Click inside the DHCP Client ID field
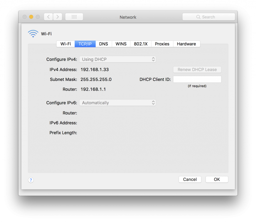This screenshot has height=222, width=256. click(x=197, y=79)
